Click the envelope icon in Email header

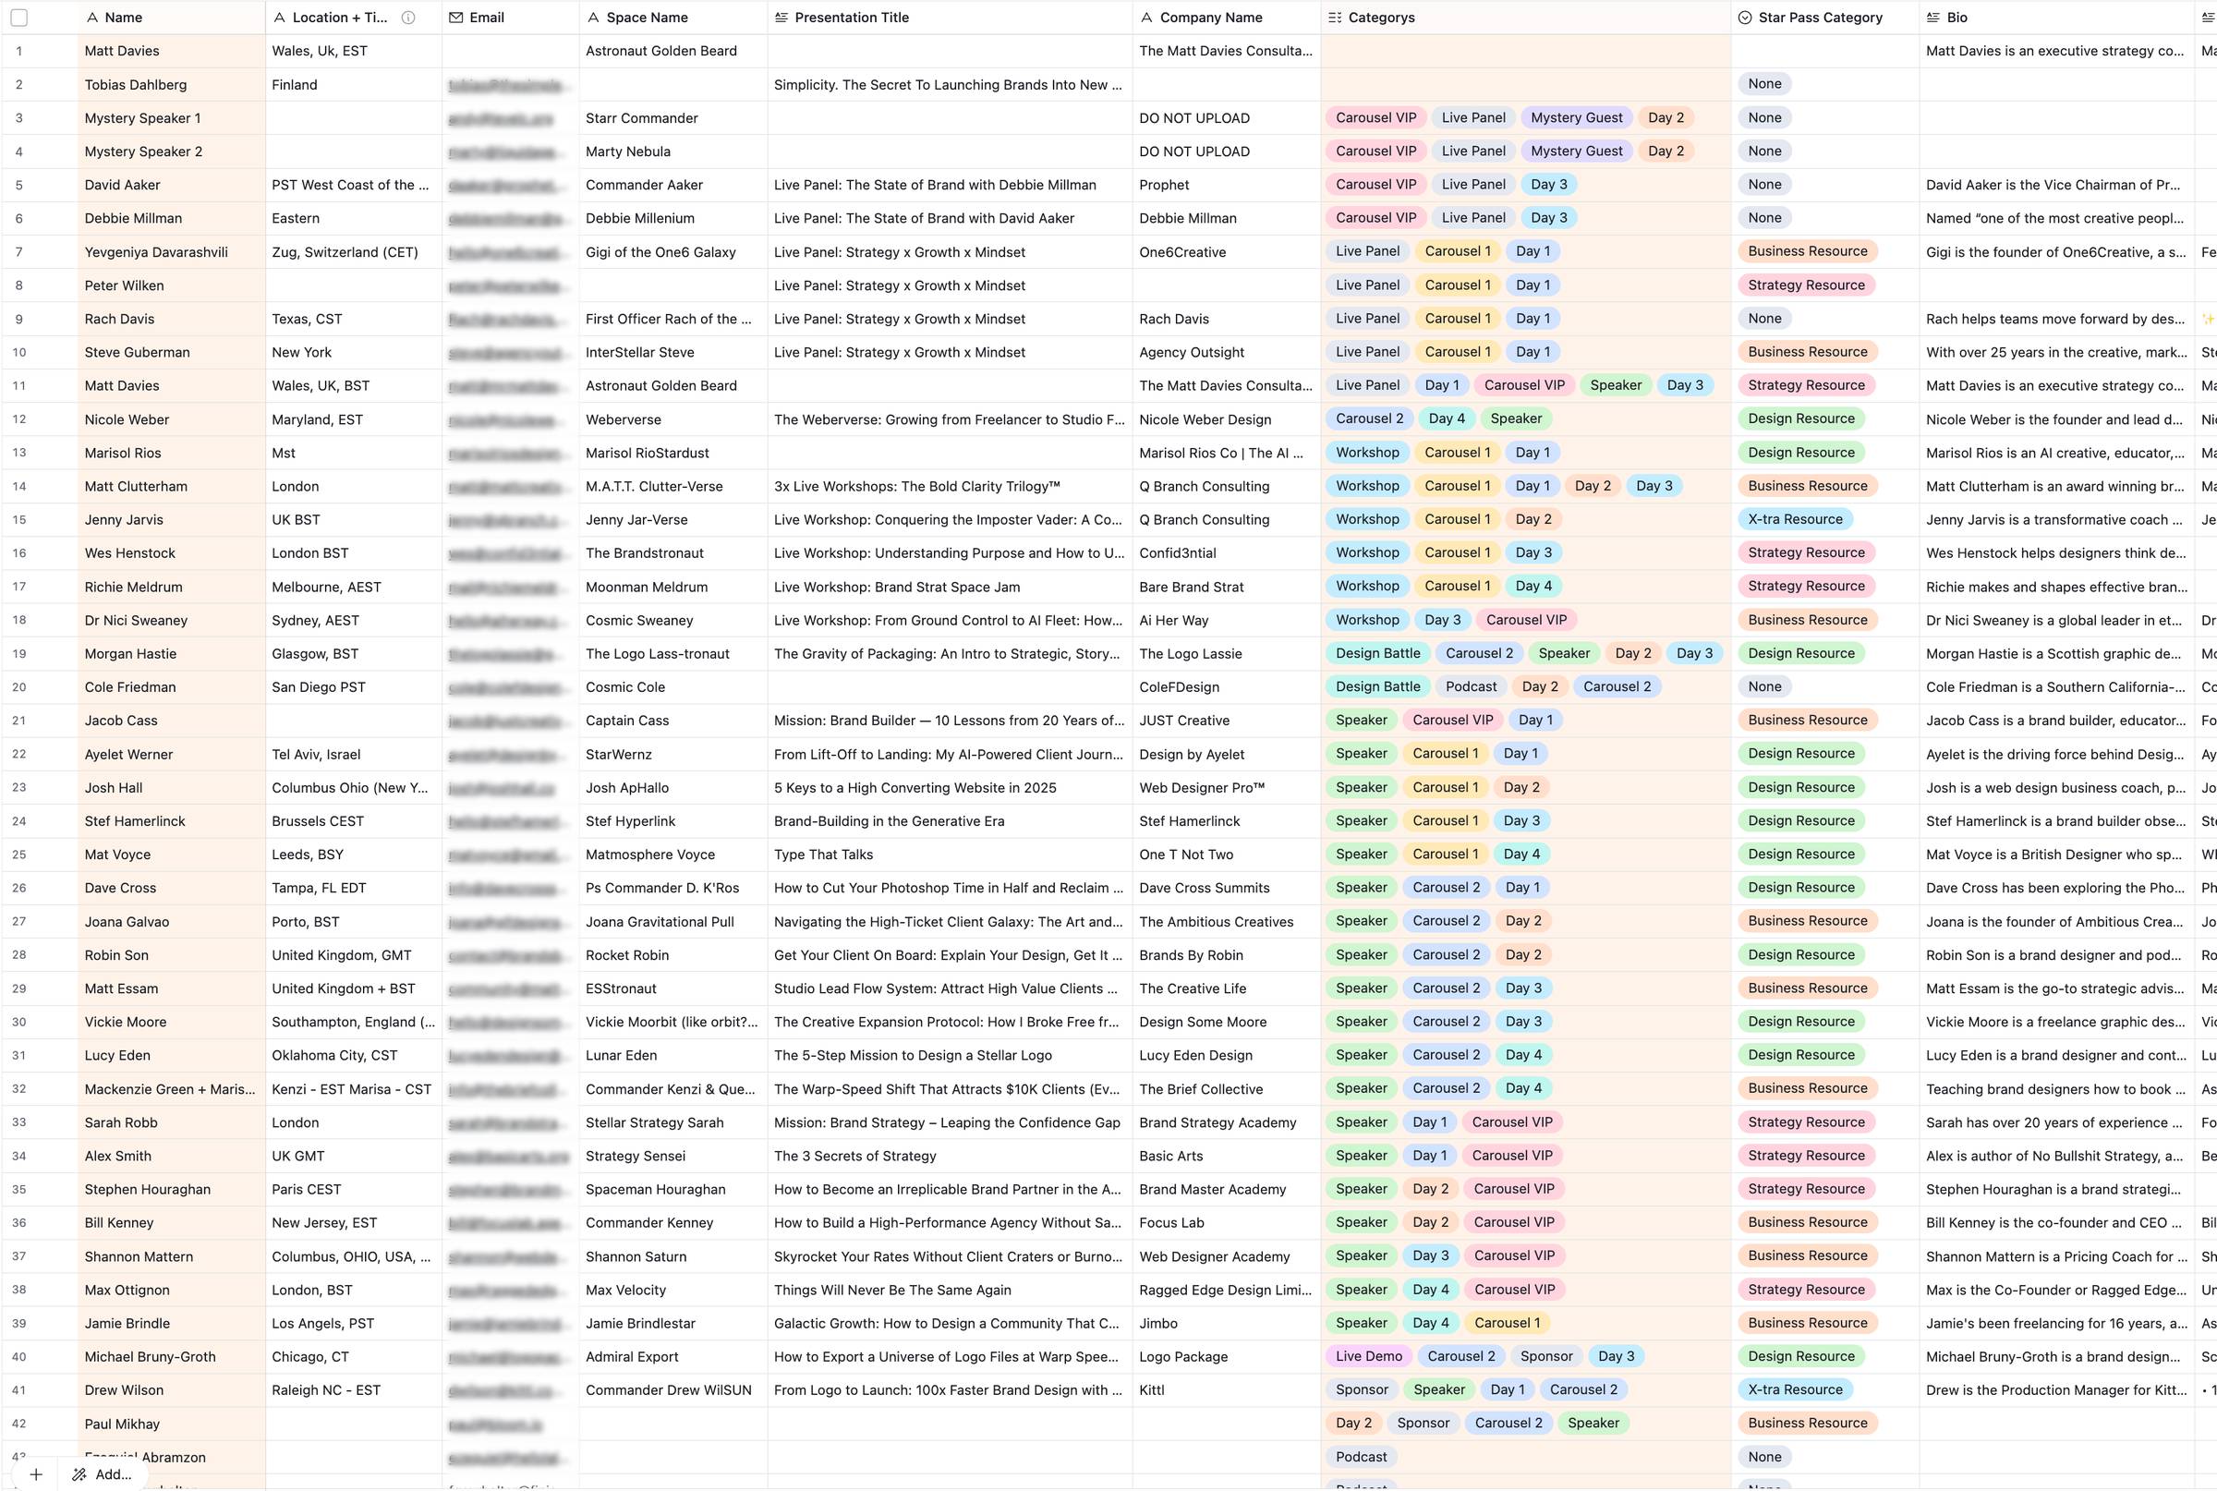pos(456,18)
